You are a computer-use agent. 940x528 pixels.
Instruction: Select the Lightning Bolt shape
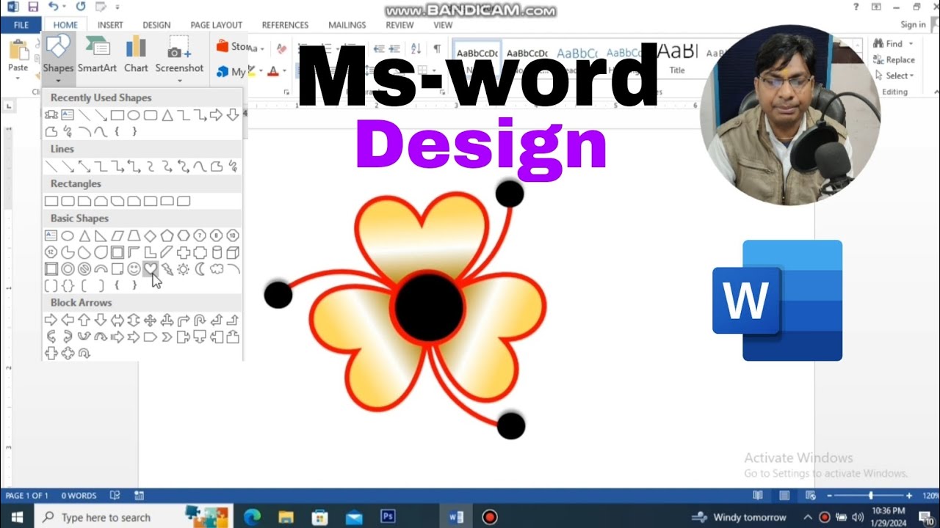[x=167, y=269]
